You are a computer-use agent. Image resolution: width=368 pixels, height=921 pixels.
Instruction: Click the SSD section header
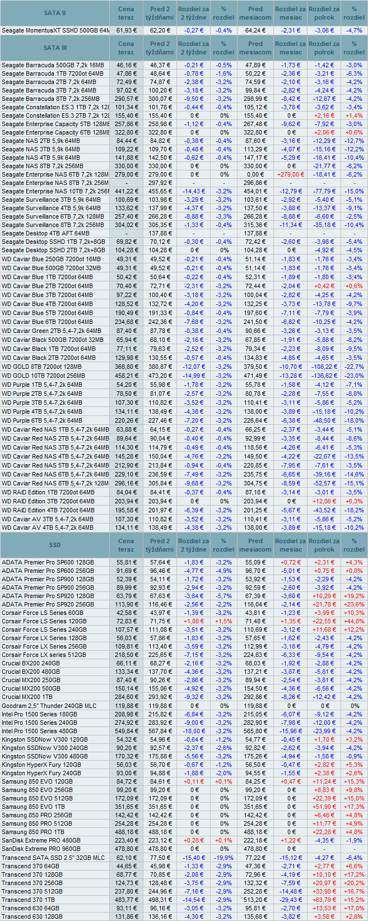(55, 545)
